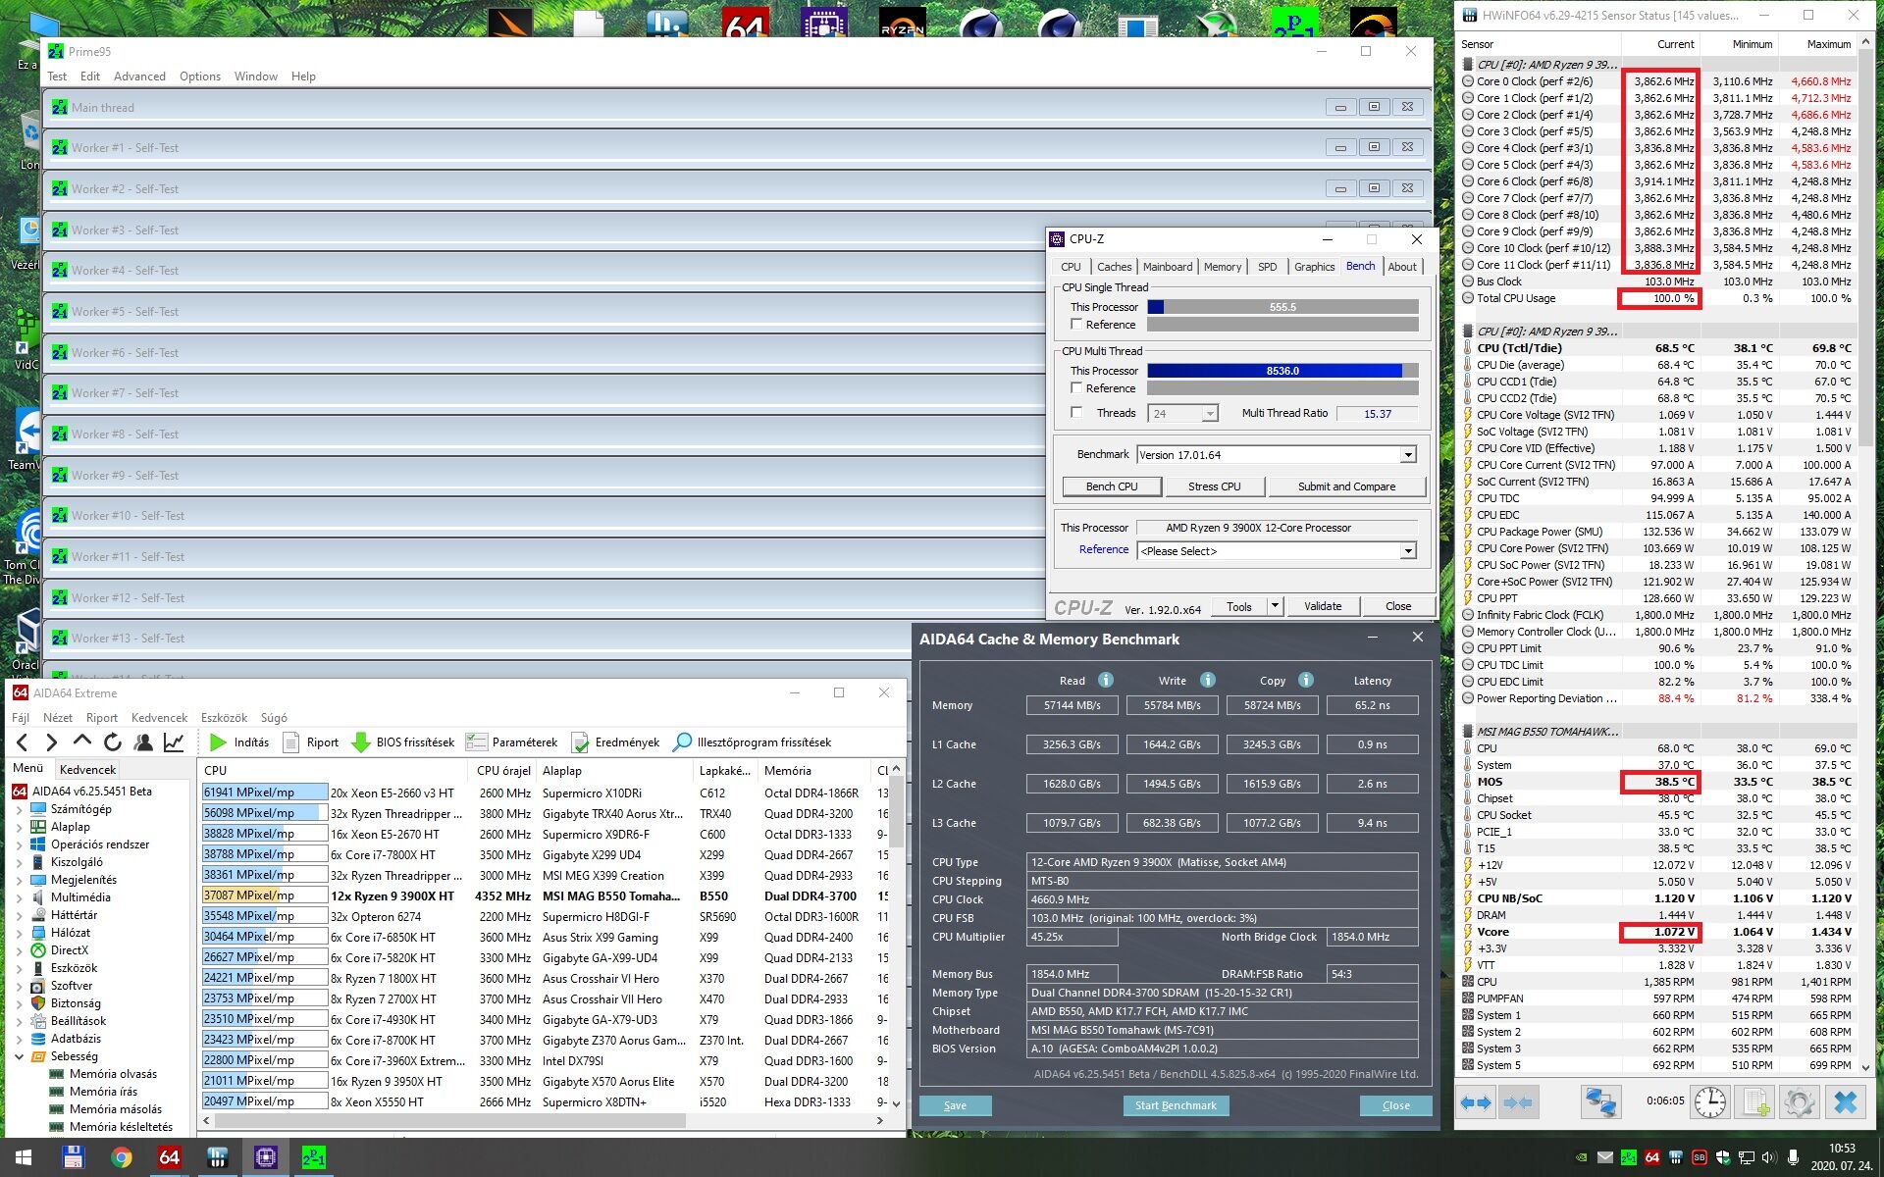Click the Stress CPU button
This screenshot has width=1884, height=1177.
click(1215, 486)
